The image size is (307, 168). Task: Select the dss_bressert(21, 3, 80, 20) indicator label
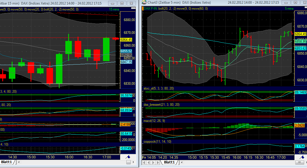click(161, 105)
